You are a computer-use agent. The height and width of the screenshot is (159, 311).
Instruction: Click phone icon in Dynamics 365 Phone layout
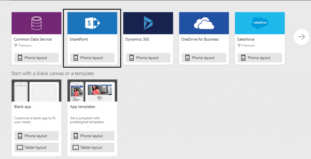132,58
